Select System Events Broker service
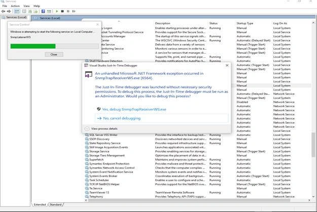 (x=103, y=176)
